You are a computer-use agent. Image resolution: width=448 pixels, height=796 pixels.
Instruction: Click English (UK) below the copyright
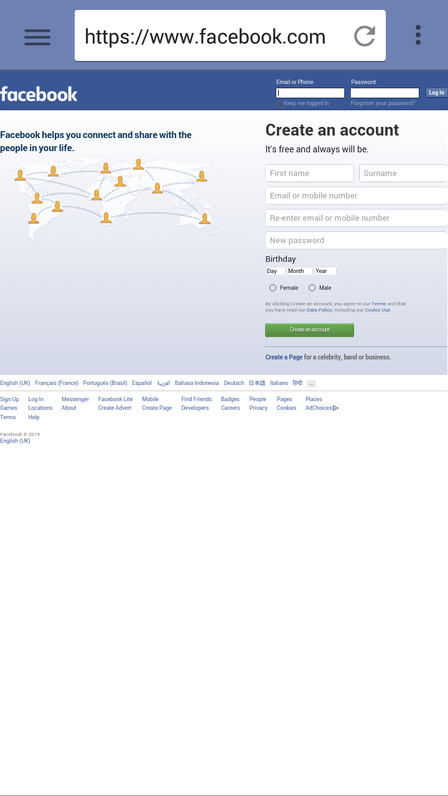[15, 441]
